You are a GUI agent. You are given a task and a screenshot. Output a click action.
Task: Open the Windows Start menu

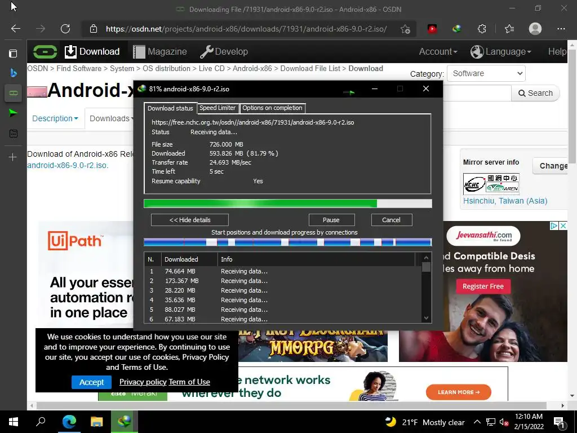(14, 422)
